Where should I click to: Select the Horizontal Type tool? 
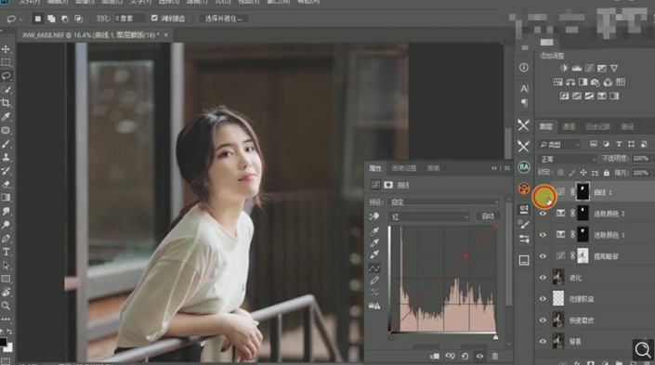(6, 252)
